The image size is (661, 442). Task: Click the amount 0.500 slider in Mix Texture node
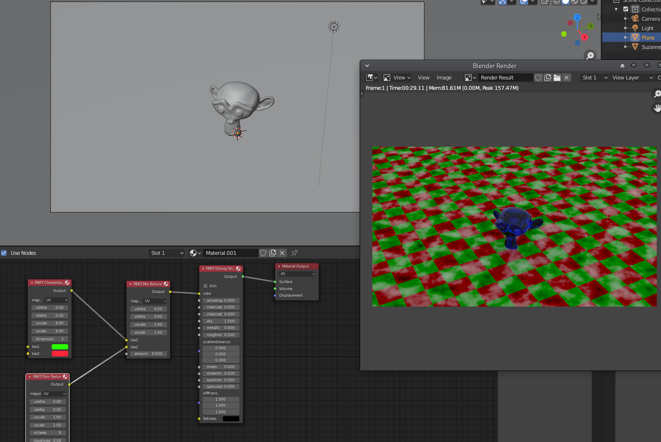pyautogui.click(x=148, y=354)
